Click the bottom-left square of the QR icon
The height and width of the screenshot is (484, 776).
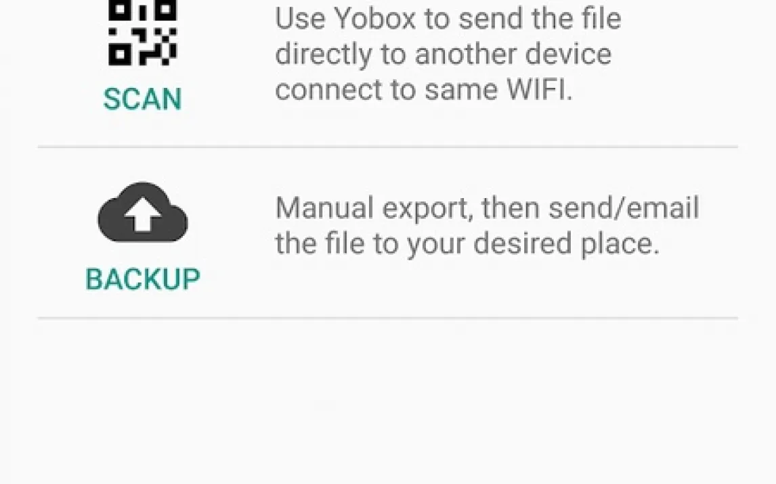(x=120, y=54)
